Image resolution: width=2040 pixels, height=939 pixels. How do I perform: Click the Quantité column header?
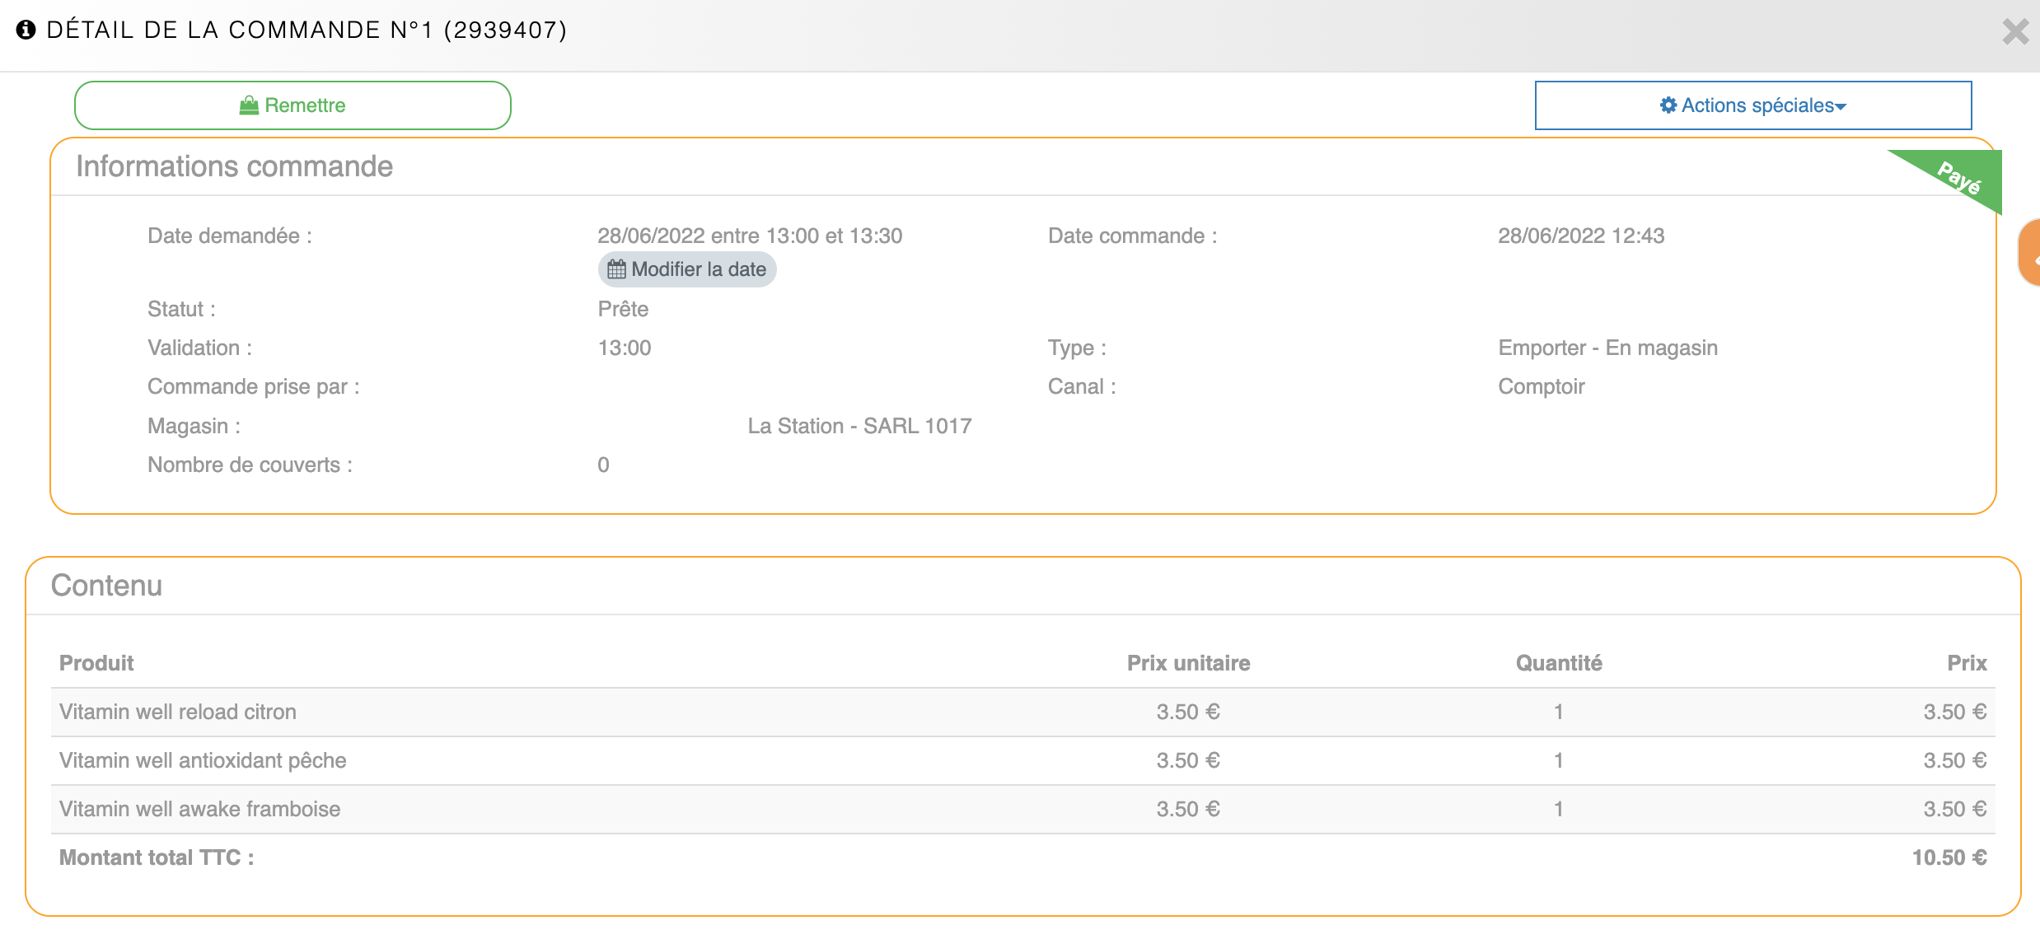pyautogui.click(x=1558, y=663)
